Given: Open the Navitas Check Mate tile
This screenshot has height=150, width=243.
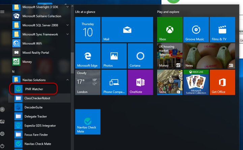Looking at the screenshot, I should click(88, 122).
